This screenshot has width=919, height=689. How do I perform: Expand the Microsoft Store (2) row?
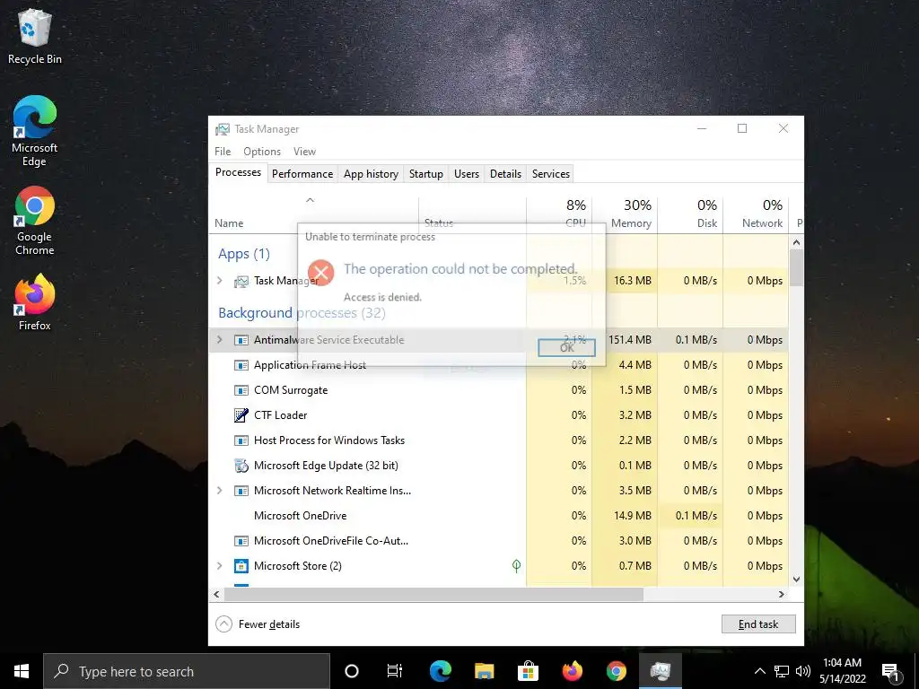(x=220, y=566)
